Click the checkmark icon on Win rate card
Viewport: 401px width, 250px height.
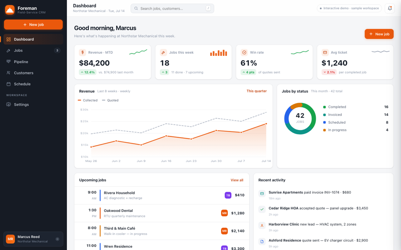(x=244, y=53)
